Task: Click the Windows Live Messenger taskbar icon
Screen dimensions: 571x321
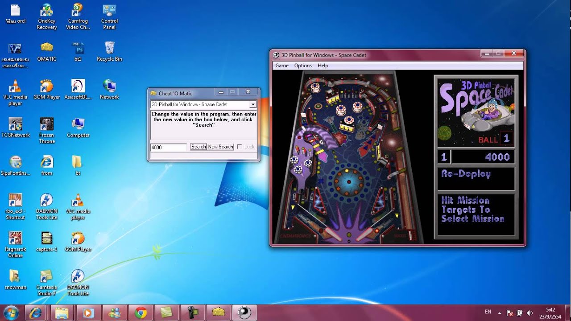Action: [114, 313]
